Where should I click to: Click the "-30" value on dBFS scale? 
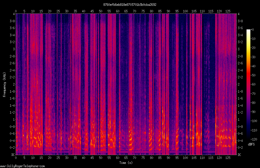[253, 57]
